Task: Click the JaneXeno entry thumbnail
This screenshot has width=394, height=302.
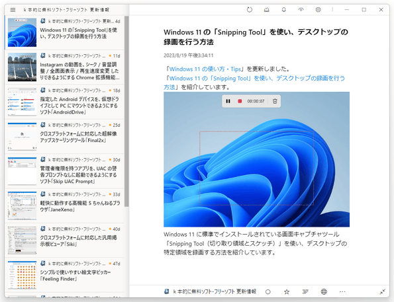Action: pos(22,206)
